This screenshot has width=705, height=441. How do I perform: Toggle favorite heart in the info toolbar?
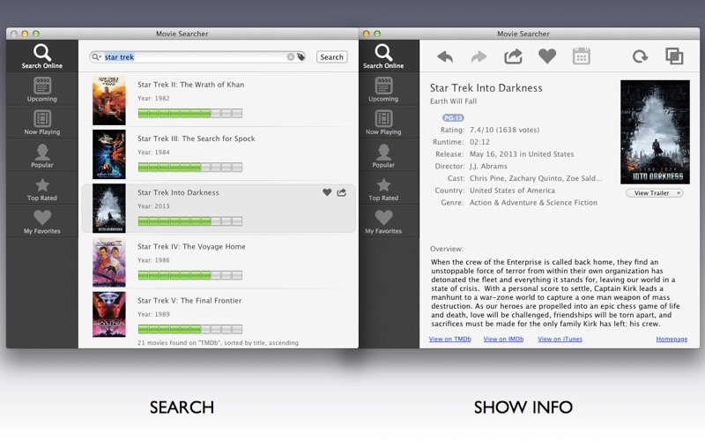(547, 56)
